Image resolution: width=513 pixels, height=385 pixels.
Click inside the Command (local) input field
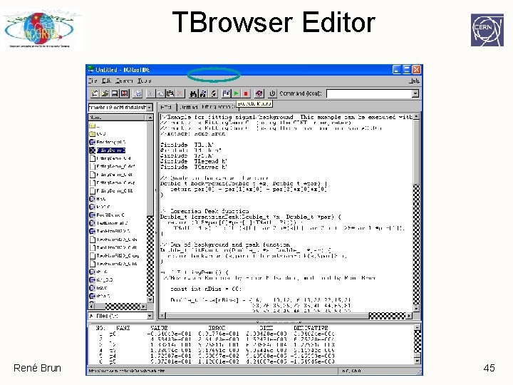[x=369, y=93]
